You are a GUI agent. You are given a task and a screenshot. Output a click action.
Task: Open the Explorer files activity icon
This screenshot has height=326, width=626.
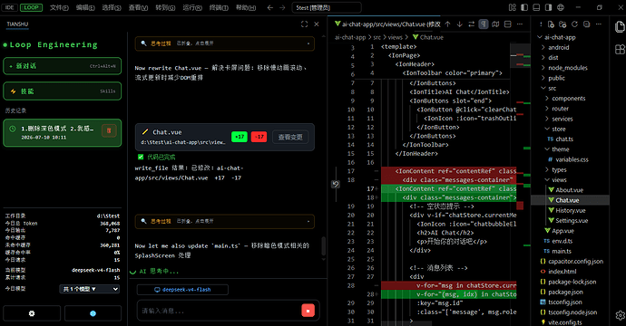(620, 26)
